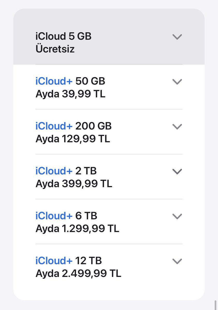The width and height of the screenshot is (218, 310).
Task: Expand the iCloud 5 GB free plan chevron
Action: pyautogui.click(x=177, y=37)
